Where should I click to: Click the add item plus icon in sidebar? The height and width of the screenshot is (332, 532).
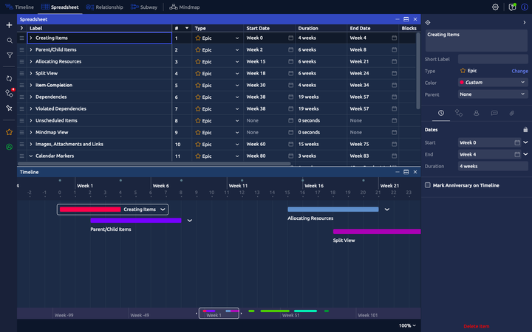(9, 25)
